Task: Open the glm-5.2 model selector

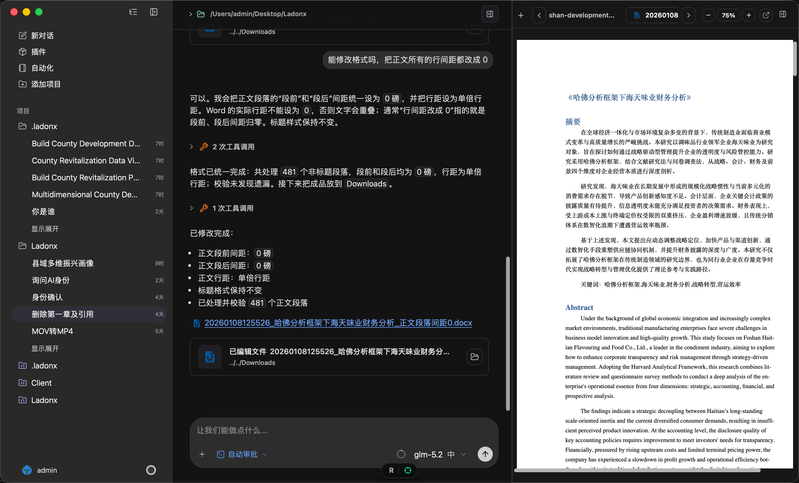Action: pyautogui.click(x=440, y=454)
